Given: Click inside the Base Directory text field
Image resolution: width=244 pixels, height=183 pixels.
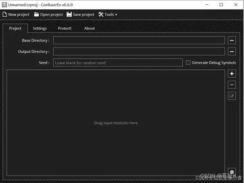Looking at the screenshot, I should click(139, 40).
